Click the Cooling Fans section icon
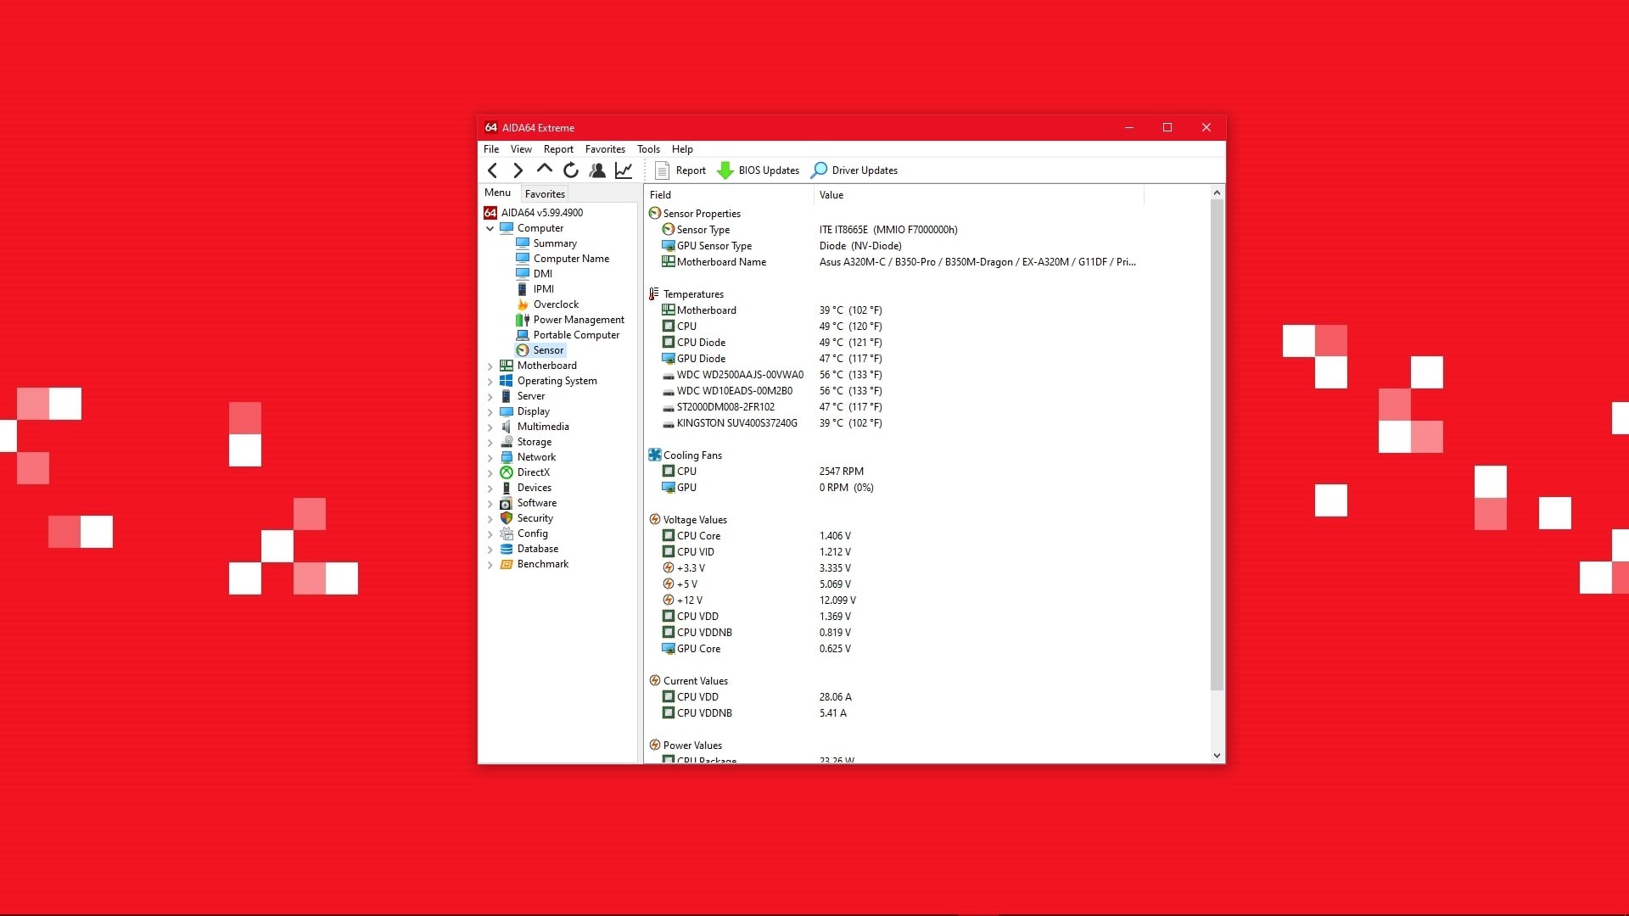Image resolution: width=1629 pixels, height=916 pixels. pos(655,455)
